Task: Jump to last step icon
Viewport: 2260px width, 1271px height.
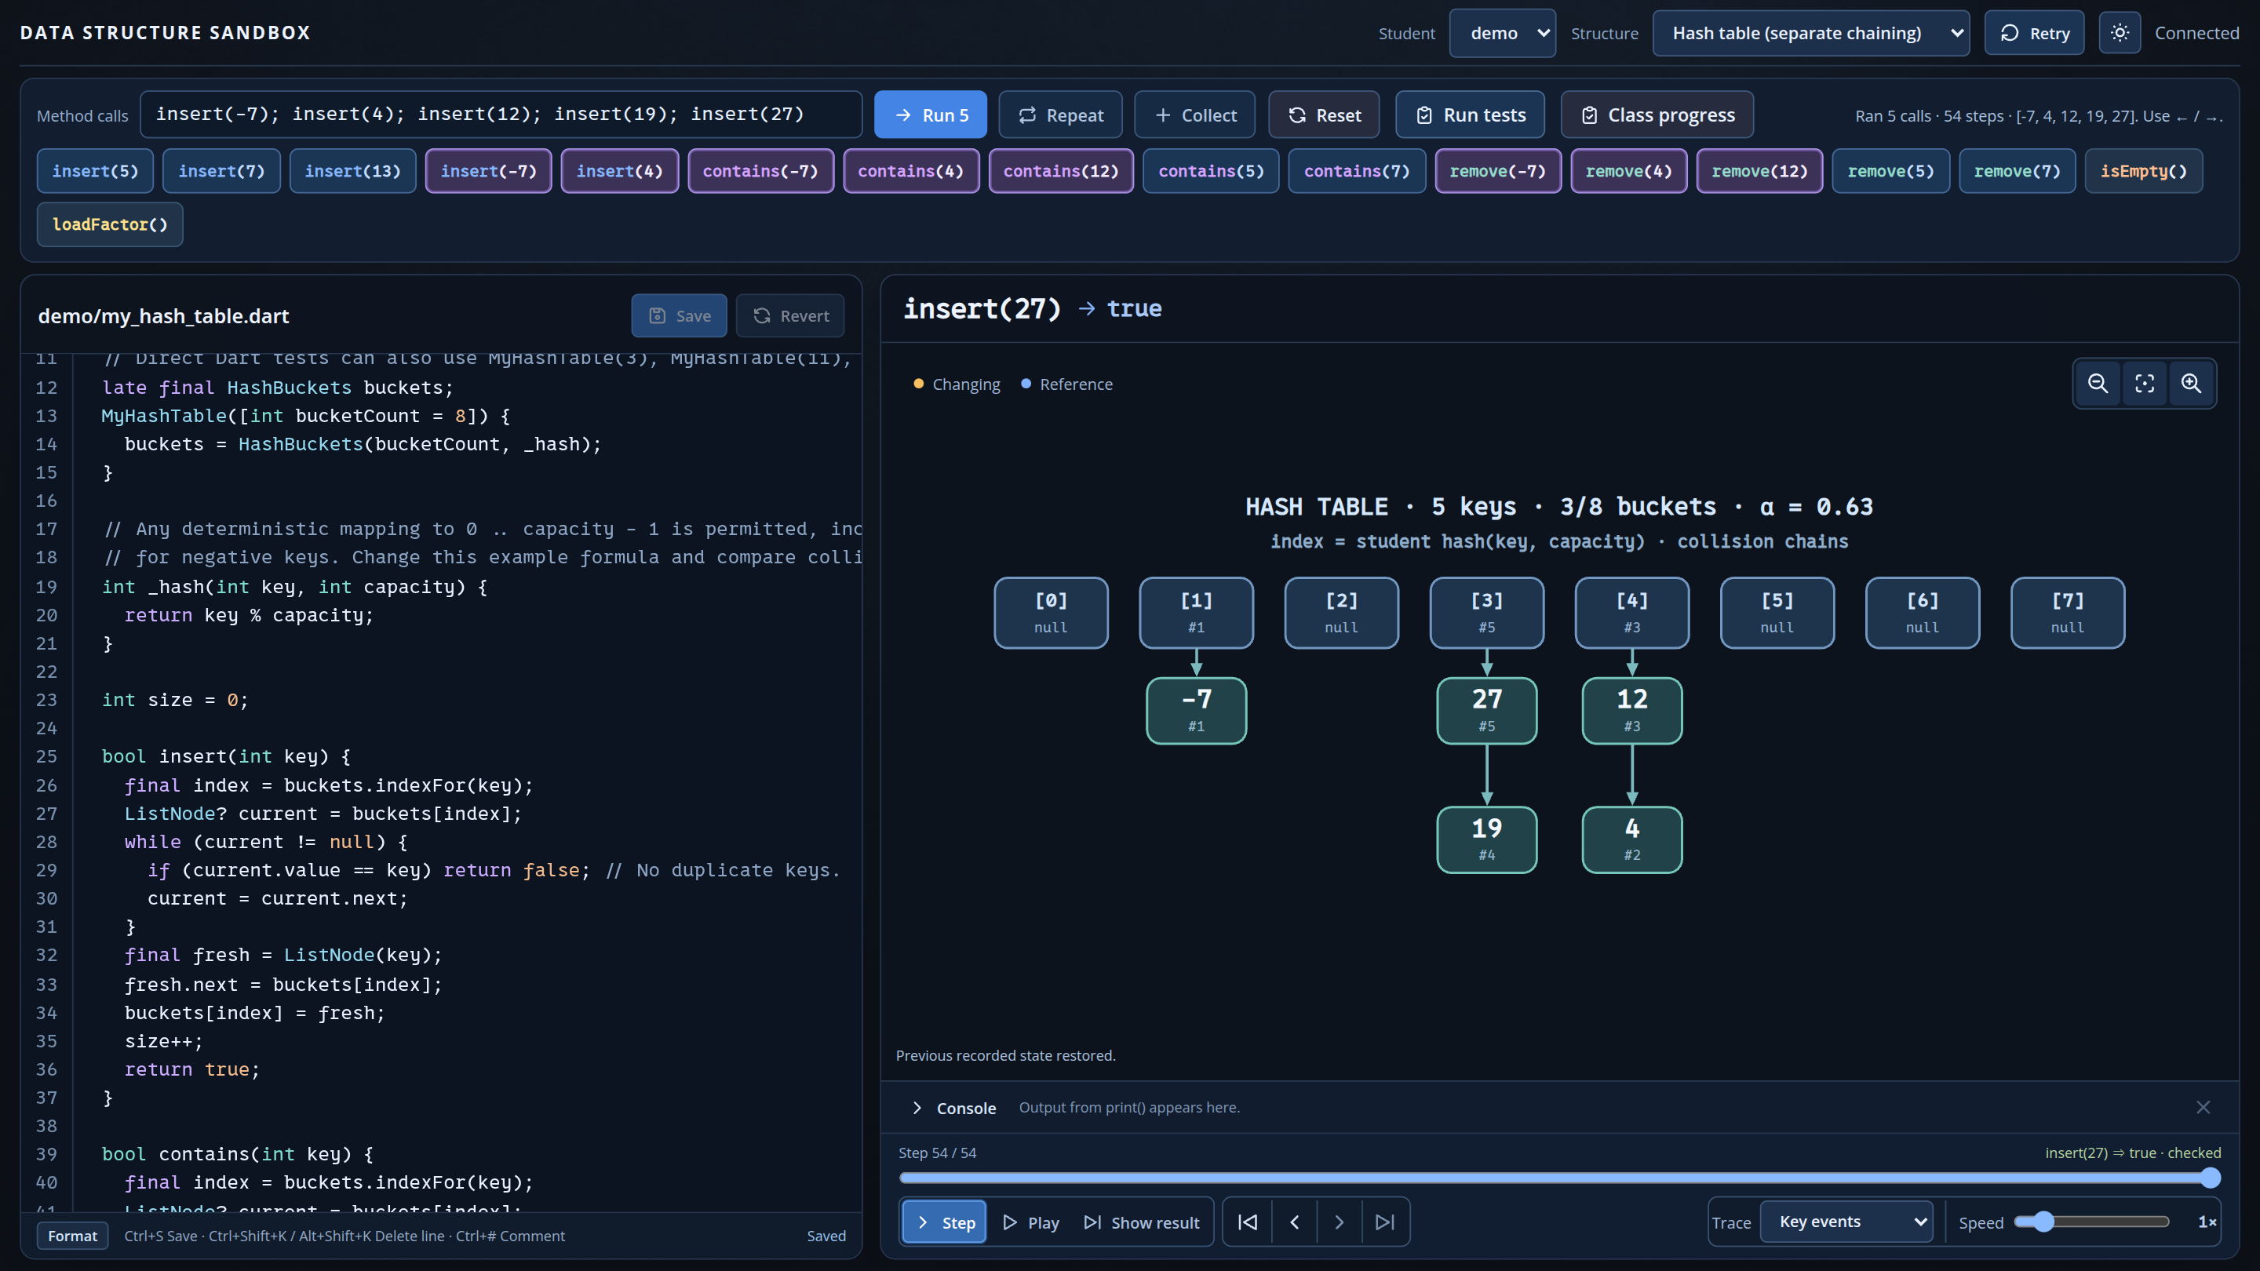Action: [x=1384, y=1222]
